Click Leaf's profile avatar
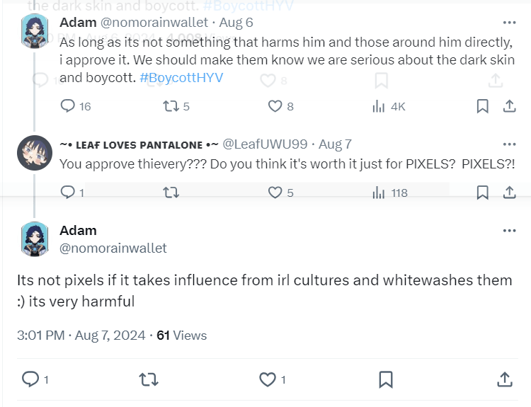 [34, 153]
